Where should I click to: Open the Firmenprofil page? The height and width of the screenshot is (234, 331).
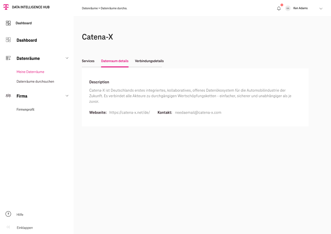(x=25, y=110)
